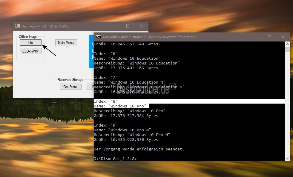This screenshot has width=293, height=177.
Task: Click the cmd scrollbar up arrow
Action: click(x=287, y=44)
